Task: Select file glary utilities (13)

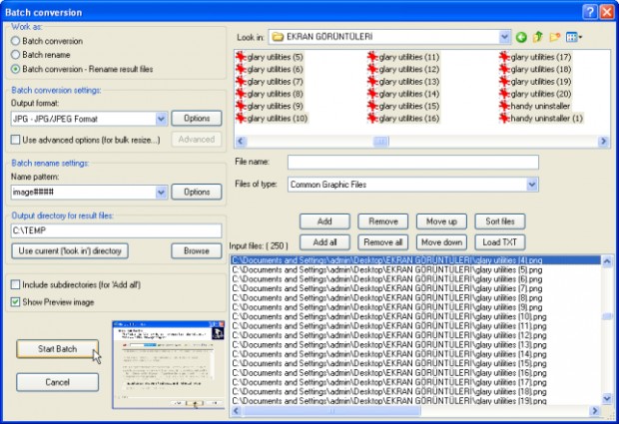Action: (403, 81)
